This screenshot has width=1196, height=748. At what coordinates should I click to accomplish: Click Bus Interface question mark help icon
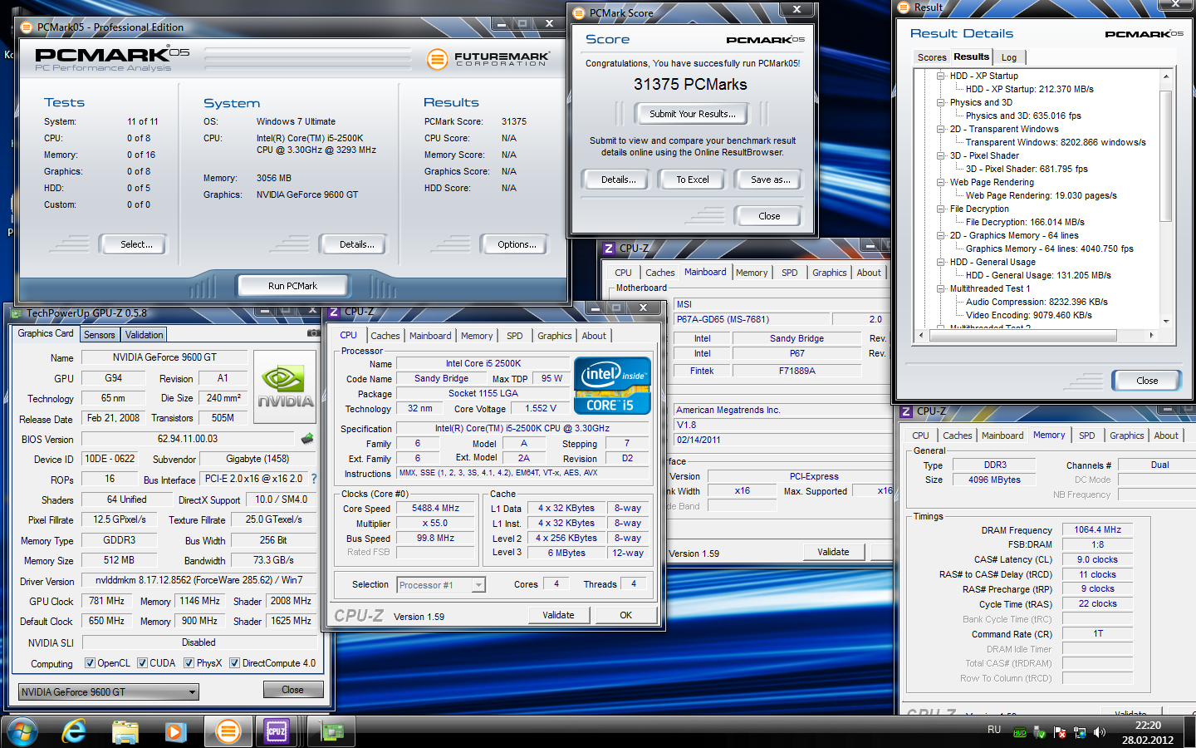314,480
